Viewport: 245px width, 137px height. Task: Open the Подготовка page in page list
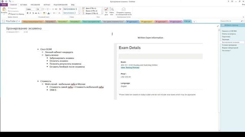pos(226,37)
